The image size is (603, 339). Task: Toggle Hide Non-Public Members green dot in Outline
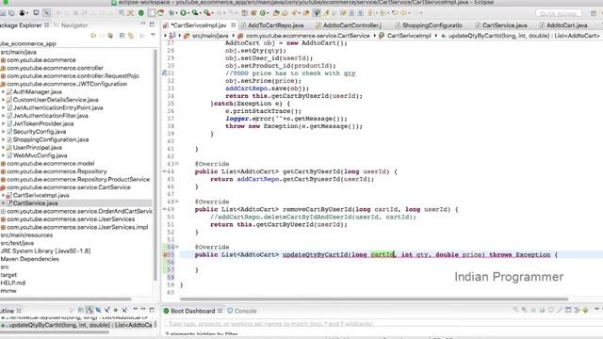115,310
